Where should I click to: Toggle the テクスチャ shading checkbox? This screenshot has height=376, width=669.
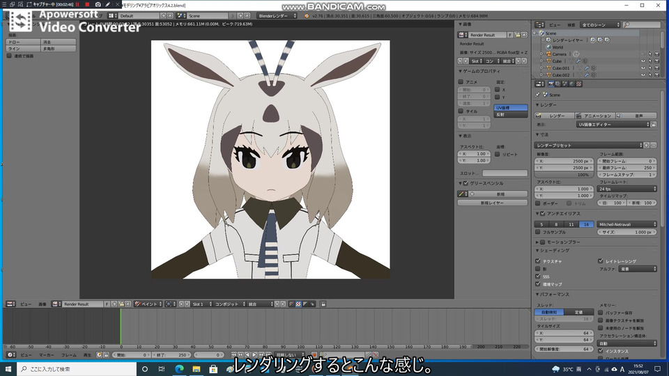click(x=537, y=261)
